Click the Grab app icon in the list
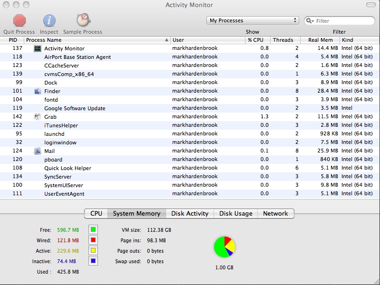The image size is (380, 285). [x=37, y=117]
